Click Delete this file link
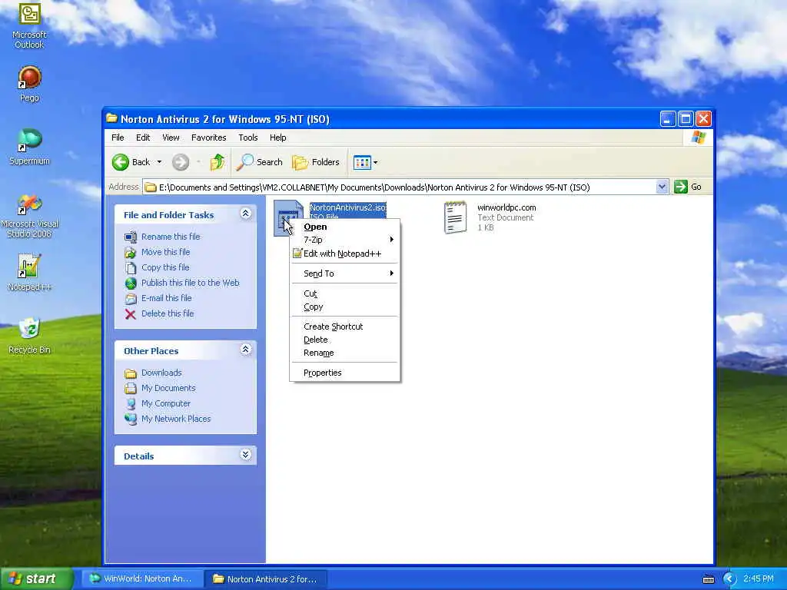787x590 pixels. tap(167, 313)
